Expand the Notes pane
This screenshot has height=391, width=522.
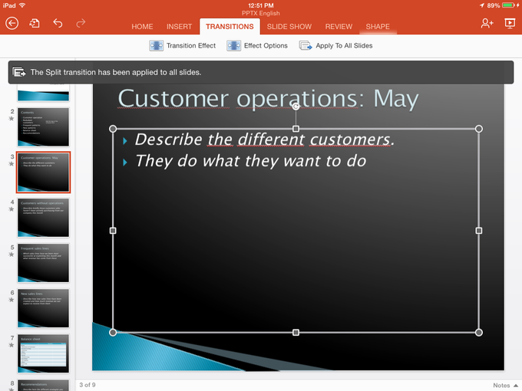(x=505, y=386)
